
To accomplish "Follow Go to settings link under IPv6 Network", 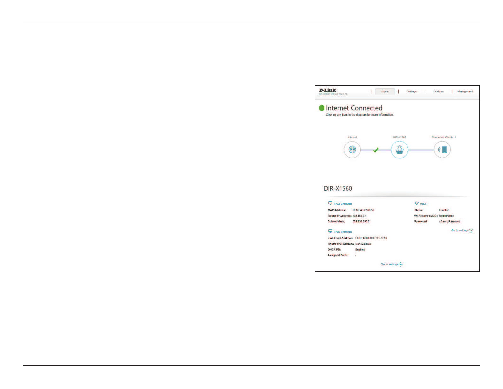I will [389, 264].
